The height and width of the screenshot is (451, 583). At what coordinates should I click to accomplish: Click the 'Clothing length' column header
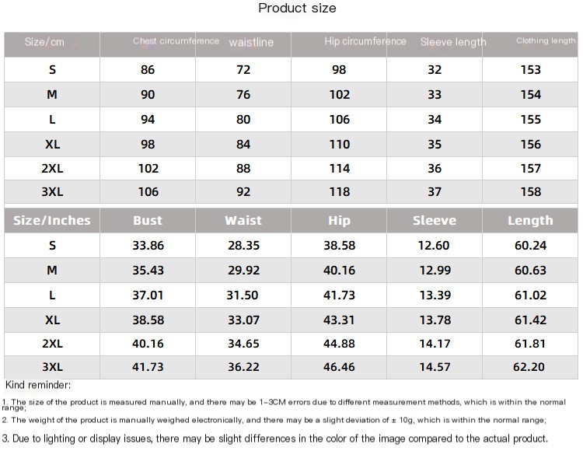(546, 41)
